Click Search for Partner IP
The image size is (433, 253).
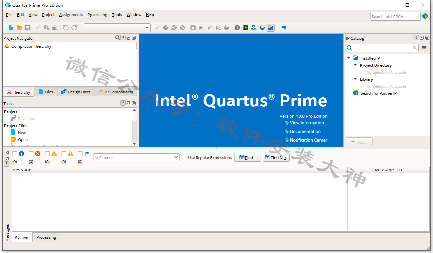[x=378, y=93]
